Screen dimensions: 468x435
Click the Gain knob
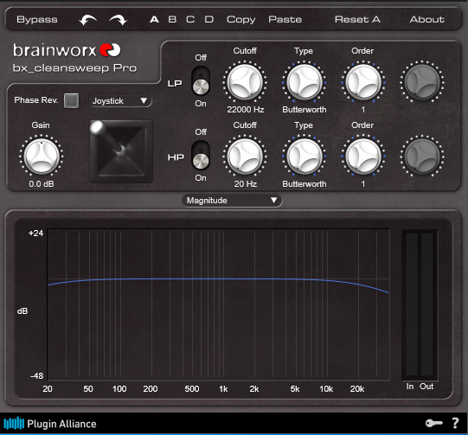pos(42,156)
